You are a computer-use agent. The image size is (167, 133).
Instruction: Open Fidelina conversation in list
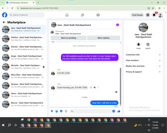[23, 39]
